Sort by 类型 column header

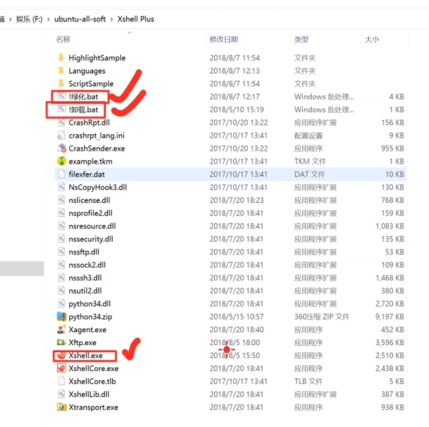(301, 40)
